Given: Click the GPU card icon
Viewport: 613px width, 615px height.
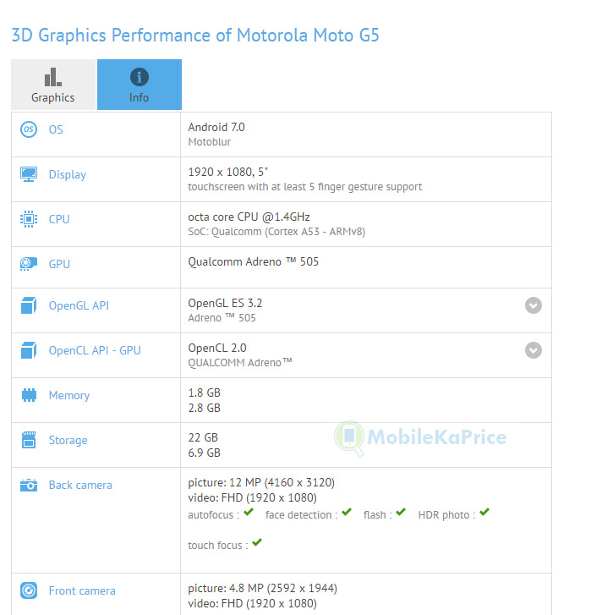Looking at the screenshot, I should (x=29, y=264).
